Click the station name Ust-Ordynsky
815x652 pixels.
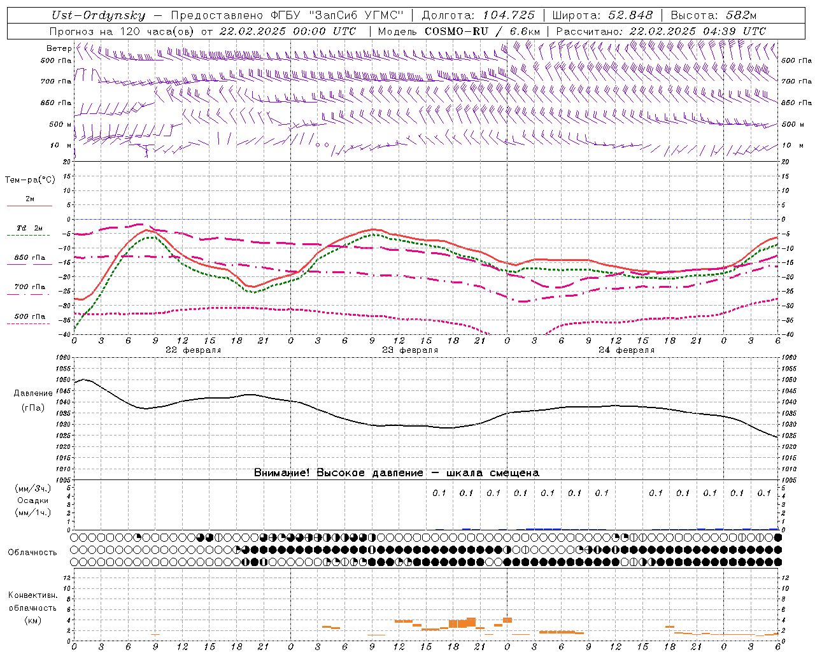tap(99, 16)
